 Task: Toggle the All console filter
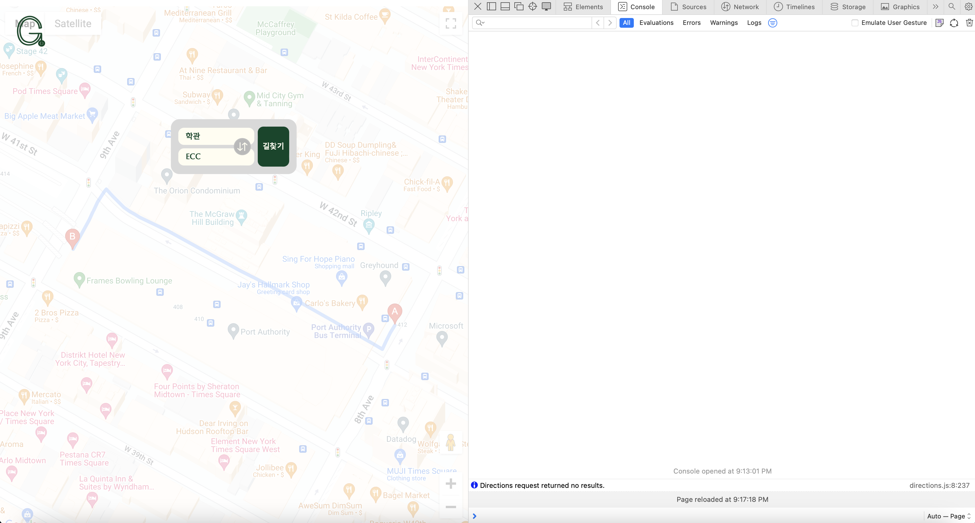(x=626, y=23)
